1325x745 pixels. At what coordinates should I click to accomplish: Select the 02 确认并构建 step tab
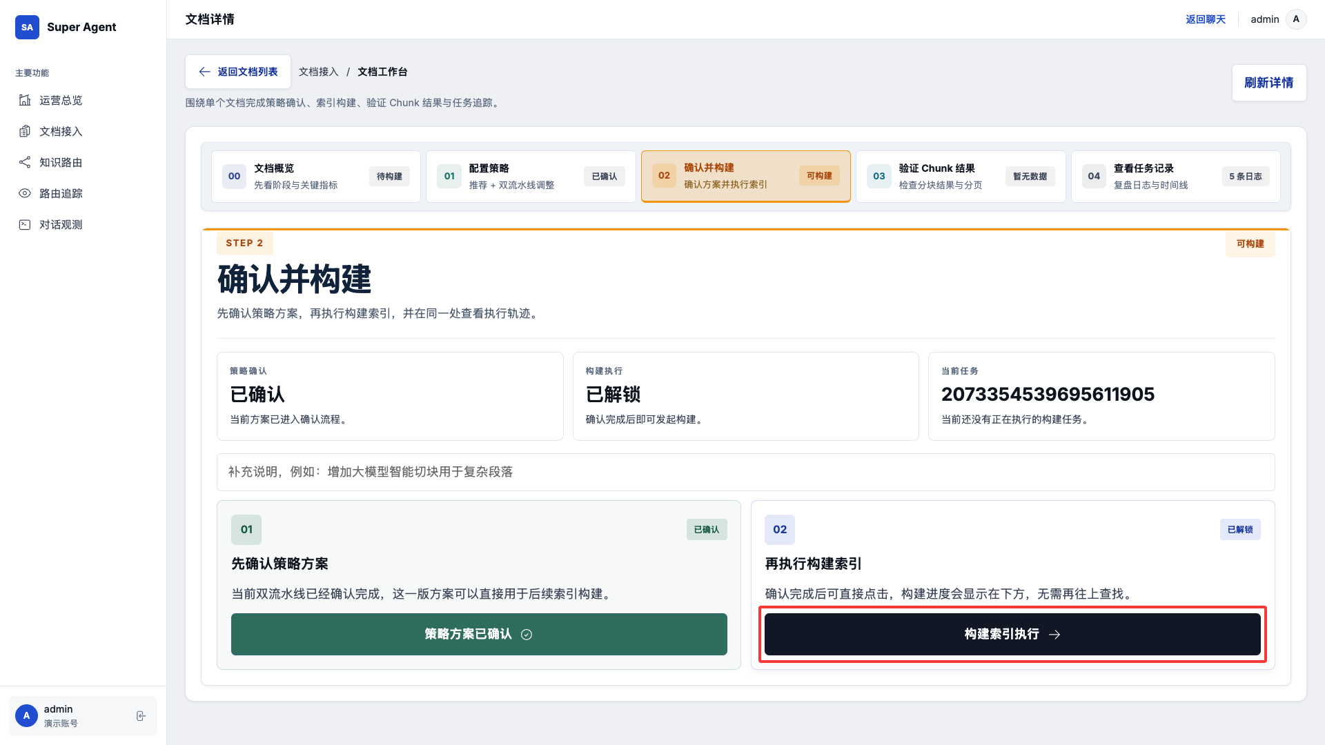click(x=745, y=177)
